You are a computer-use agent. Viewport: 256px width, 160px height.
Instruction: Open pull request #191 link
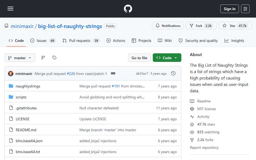coord(116,86)
